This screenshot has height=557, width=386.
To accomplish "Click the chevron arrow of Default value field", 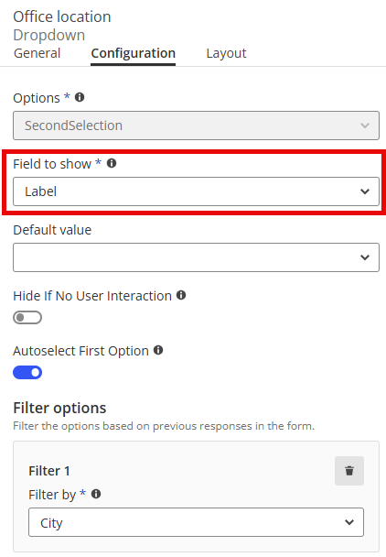I will point(365,257).
